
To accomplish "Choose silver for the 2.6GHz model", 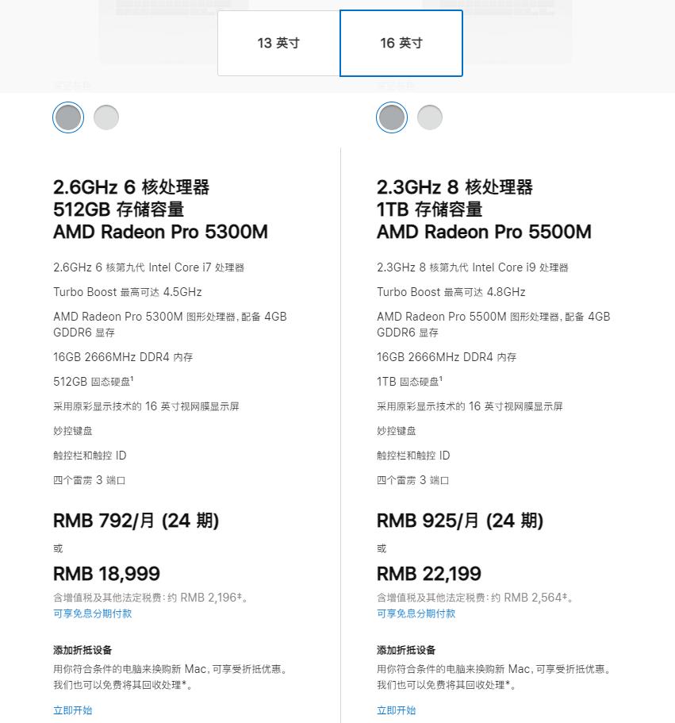I will point(106,117).
